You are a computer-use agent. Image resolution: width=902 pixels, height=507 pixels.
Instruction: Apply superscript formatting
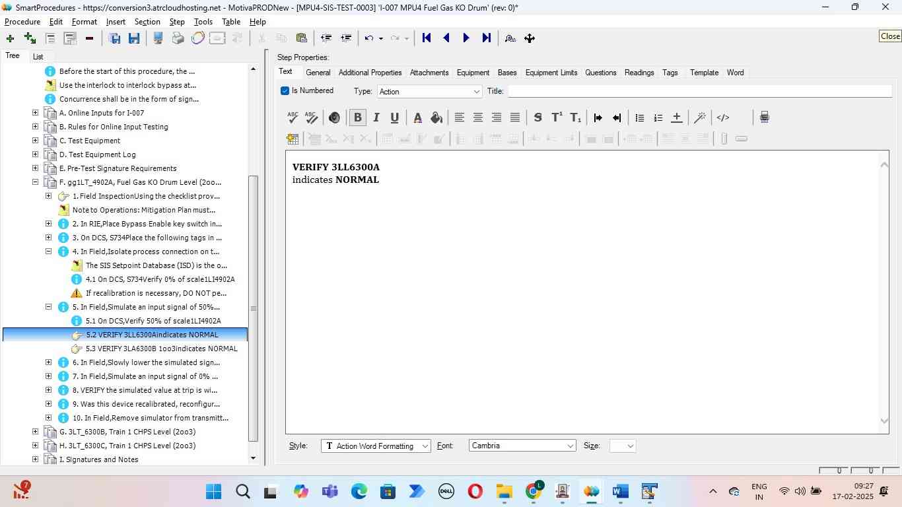(x=557, y=118)
